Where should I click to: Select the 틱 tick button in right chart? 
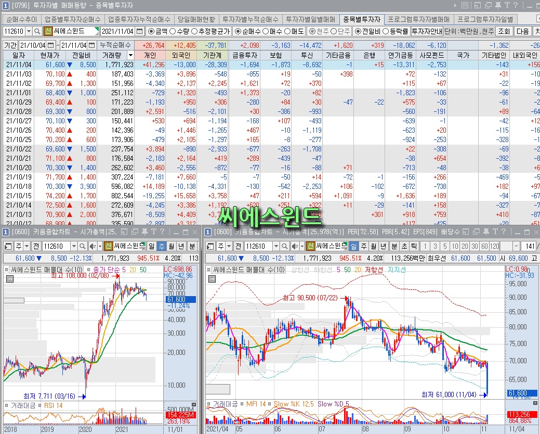tap(414, 246)
